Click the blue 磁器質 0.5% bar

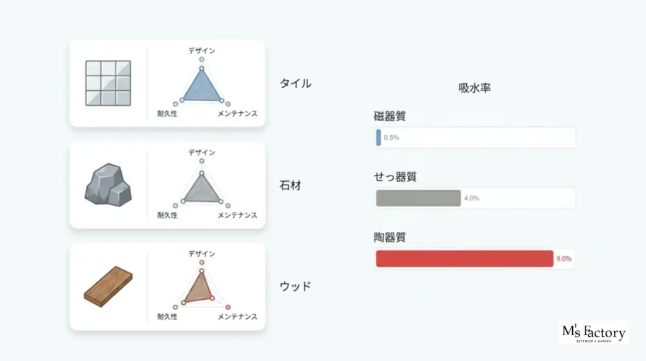pos(379,138)
